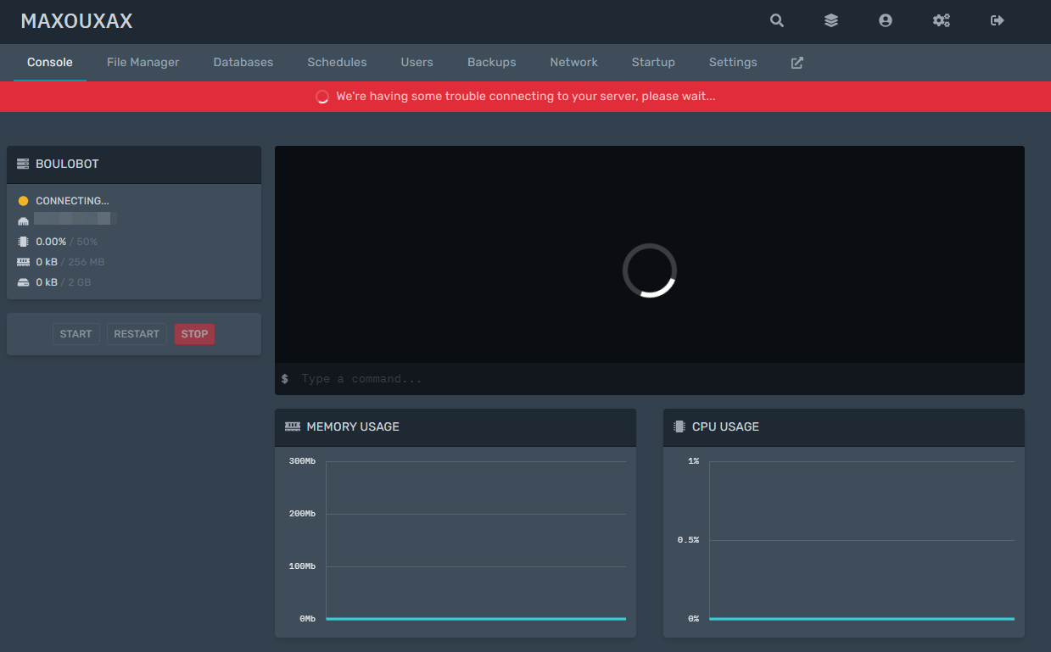The image size is (1051, 652).
Task: Click the memory icon in Memory Usage header
Action: tap(293, 426)
